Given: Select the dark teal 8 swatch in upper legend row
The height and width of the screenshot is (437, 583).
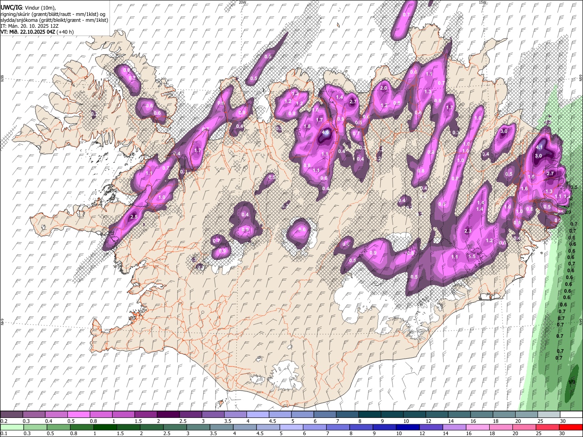Looking at the screenshot, I should pyautogui.click(x=369, y=415).
